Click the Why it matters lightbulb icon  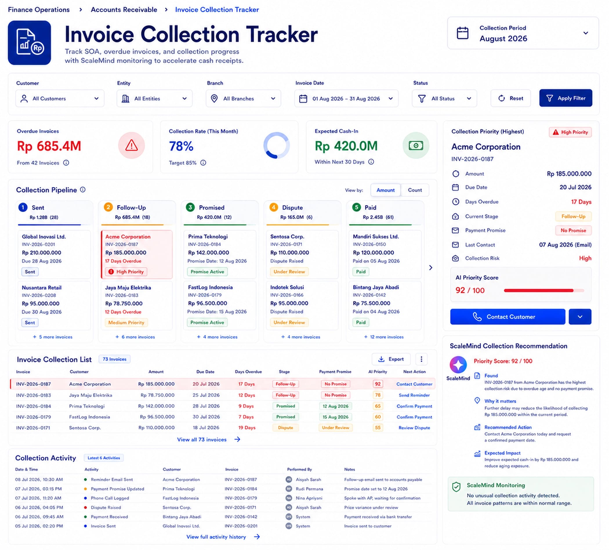(477, 401)
